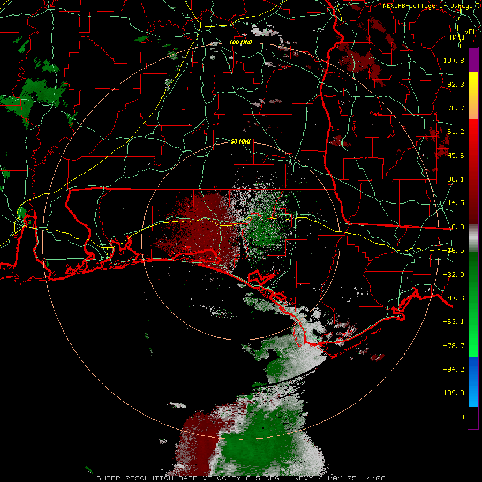Select the 30.1 legend value

(x=456, y=179)
